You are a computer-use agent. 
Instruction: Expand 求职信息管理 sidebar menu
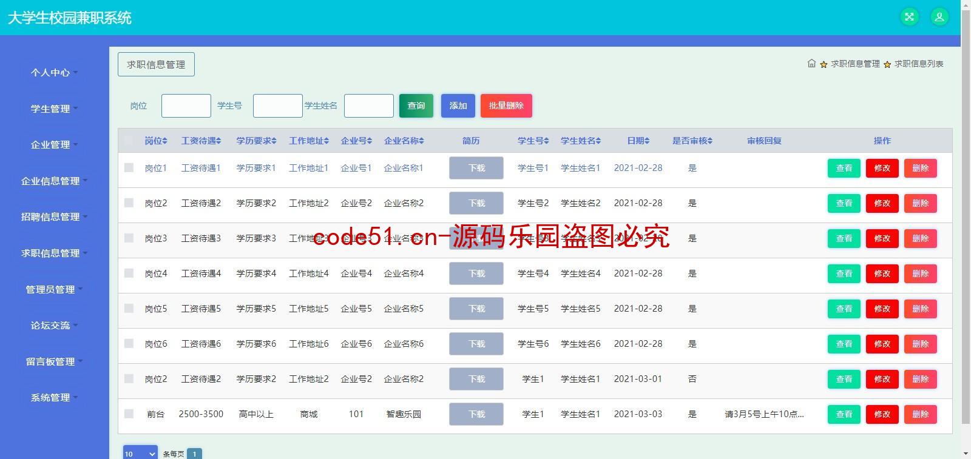coord(55,253)
